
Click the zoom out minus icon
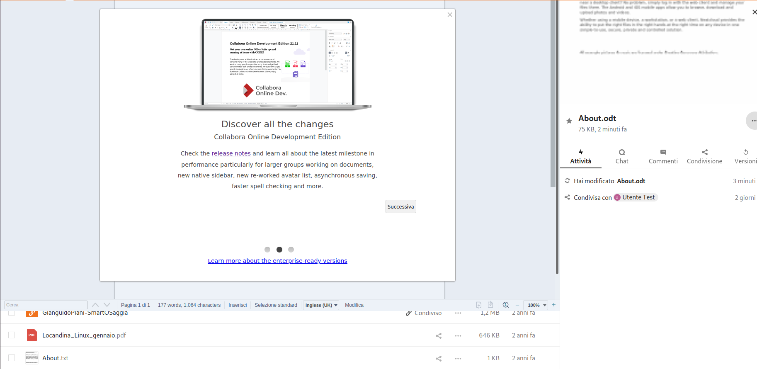(517, 305)
